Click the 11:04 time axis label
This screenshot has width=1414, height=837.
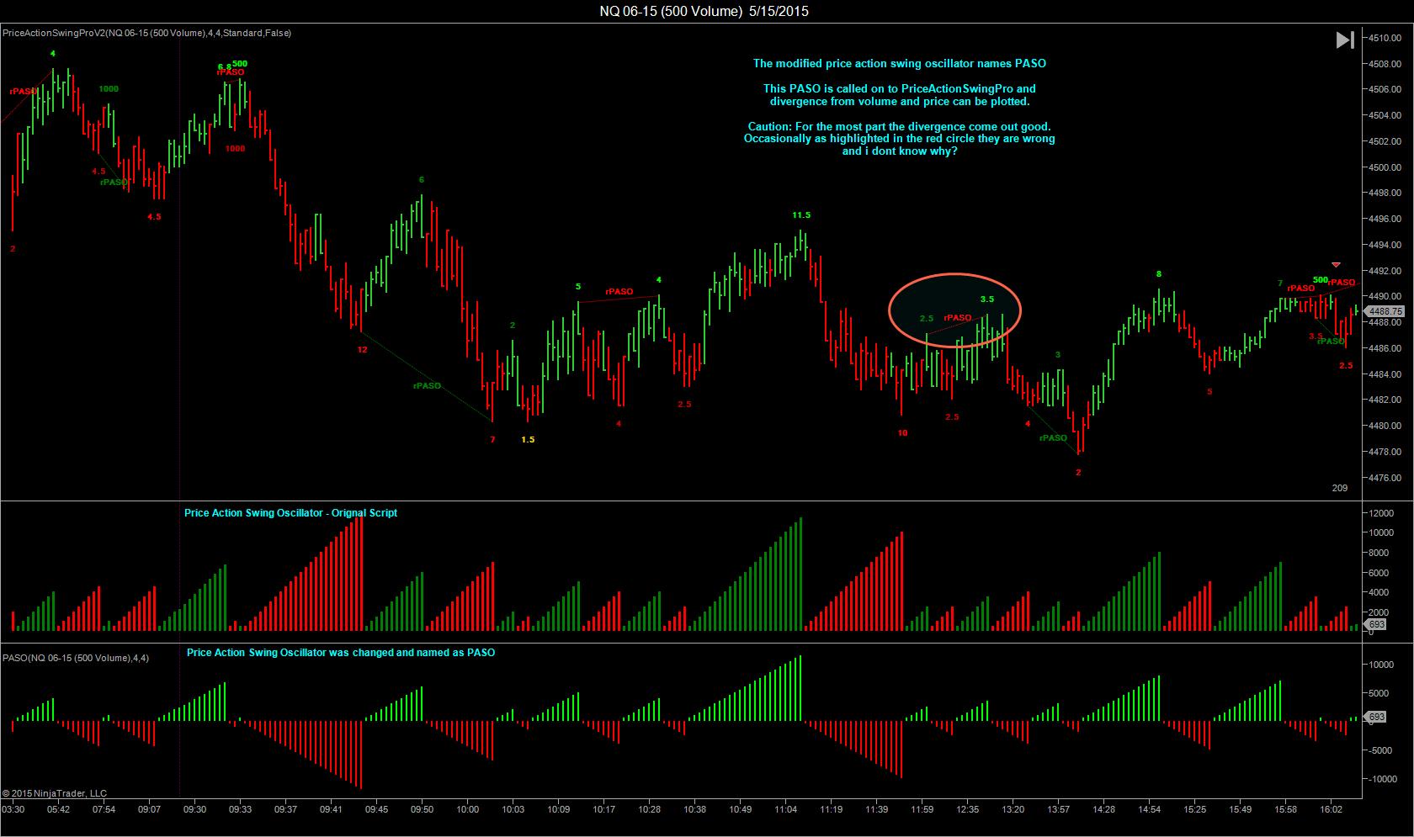pyautogui.click(x=785, y=809)
